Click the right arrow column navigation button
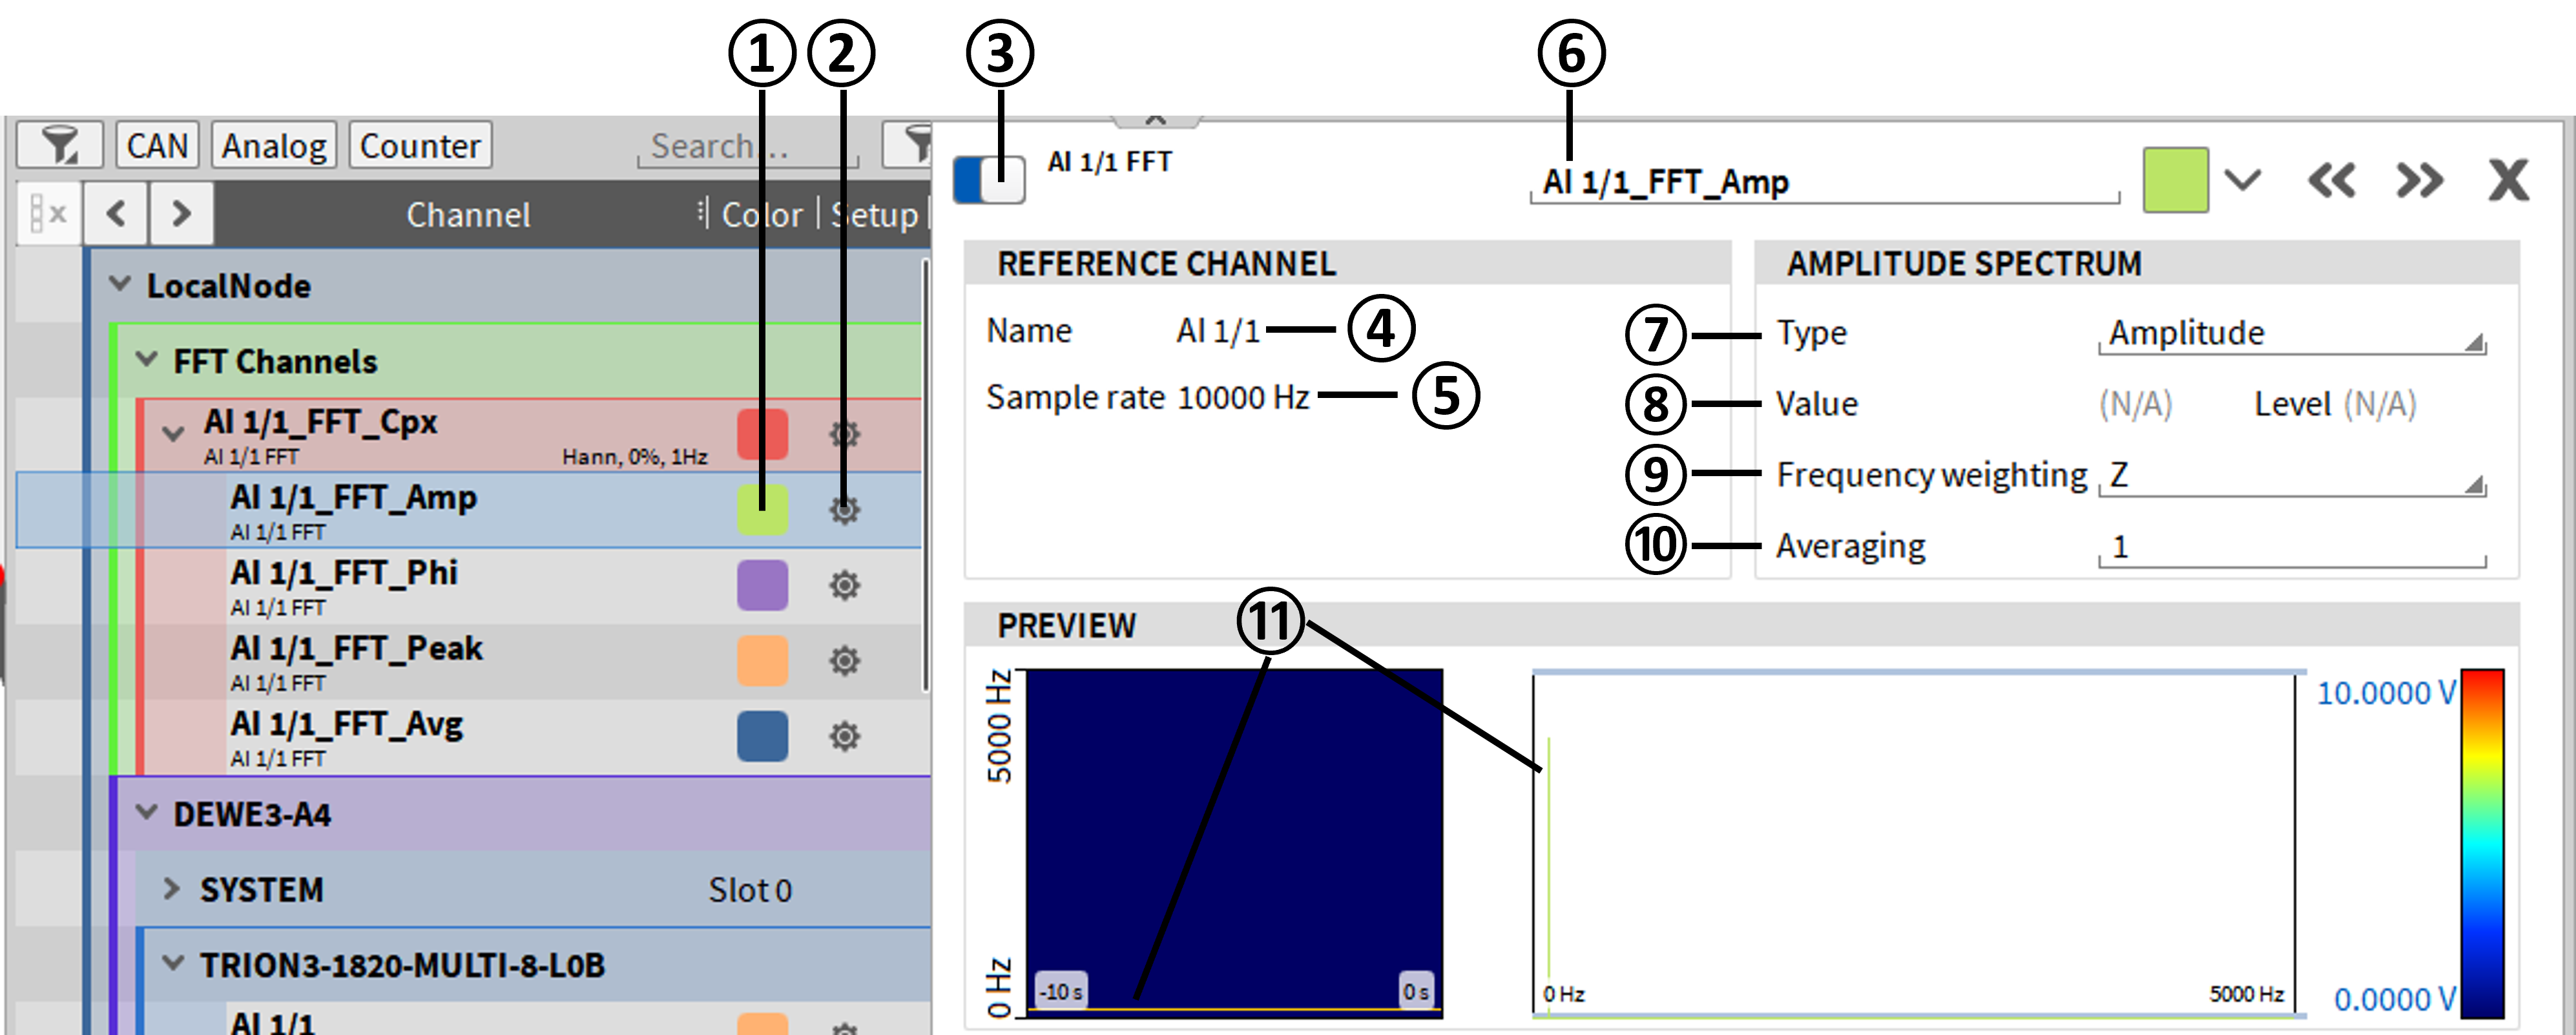2576x1035 pixels. [x=181, y=213]
